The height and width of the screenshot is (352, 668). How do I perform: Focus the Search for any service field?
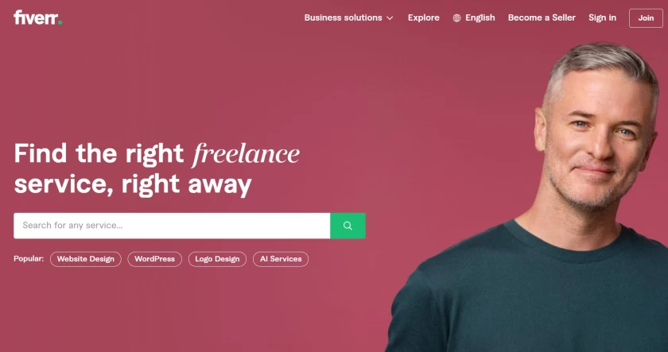tap(172, 226)
